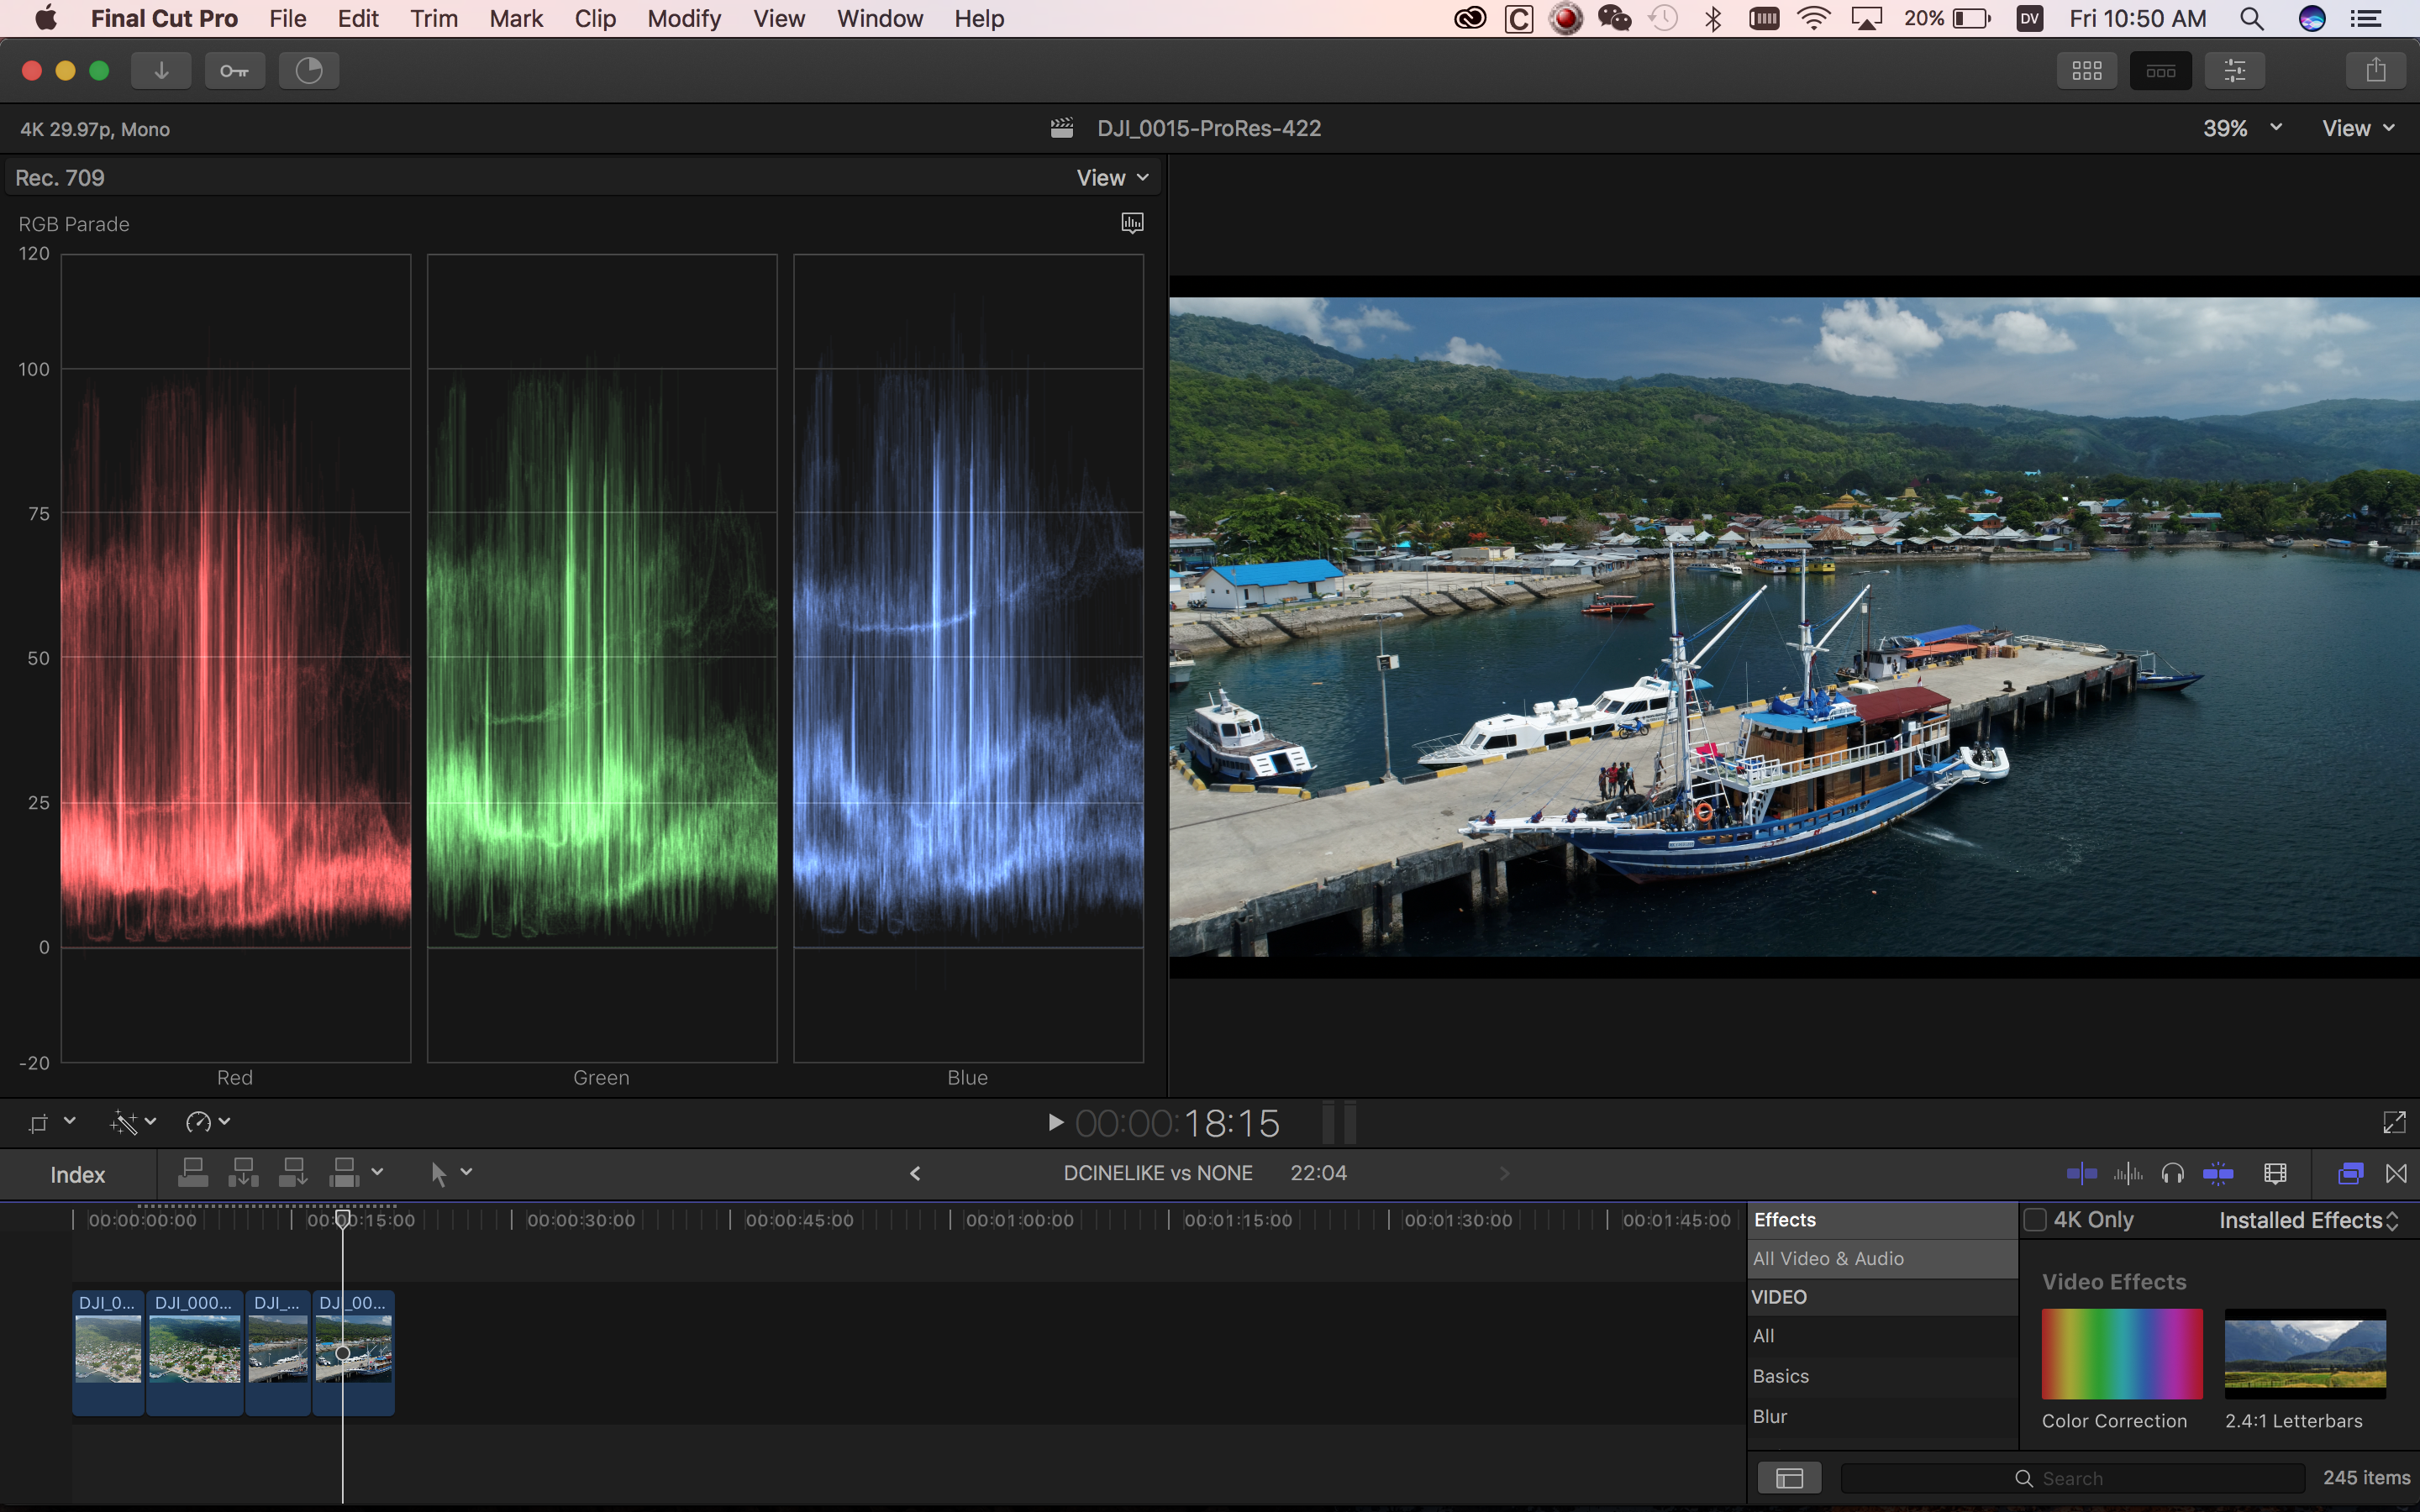
Task: Enter fullscreen viewer with the expand arrows
Action: point(2394,1122)
